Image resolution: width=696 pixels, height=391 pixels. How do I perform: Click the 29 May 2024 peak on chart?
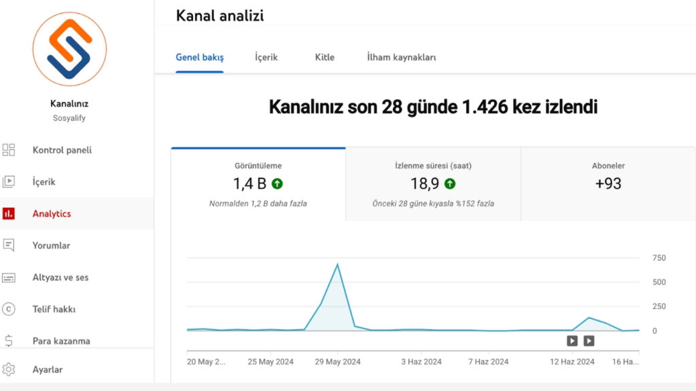[x=337, y=265]
